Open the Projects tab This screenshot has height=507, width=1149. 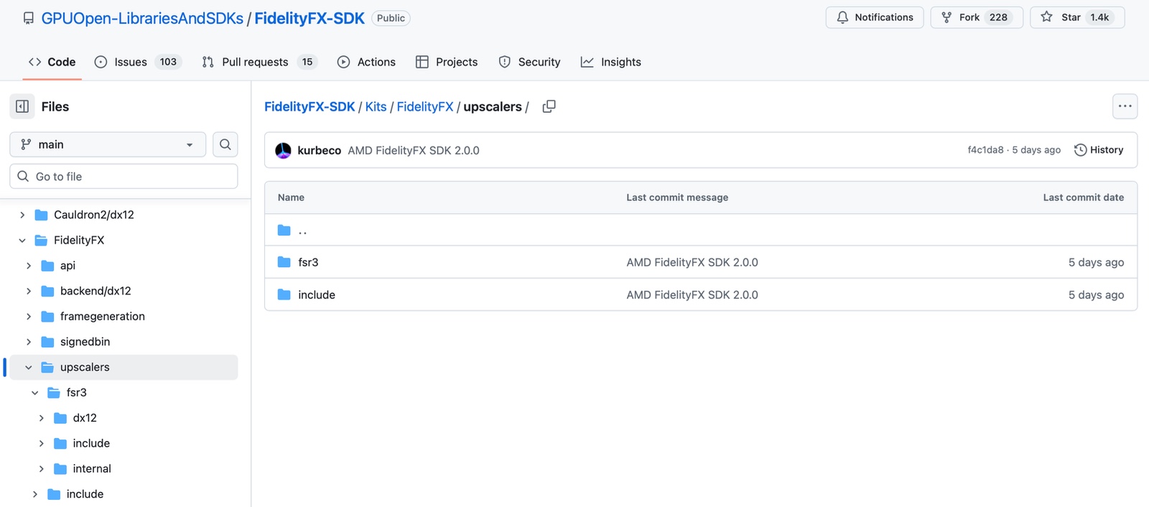pyautogui.click(x=447, y=62)
